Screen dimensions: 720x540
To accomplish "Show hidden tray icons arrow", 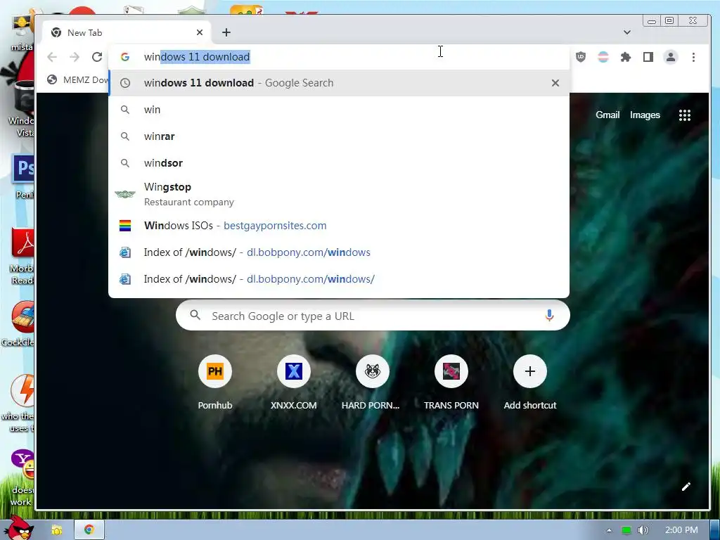I will tap(609, 530).
